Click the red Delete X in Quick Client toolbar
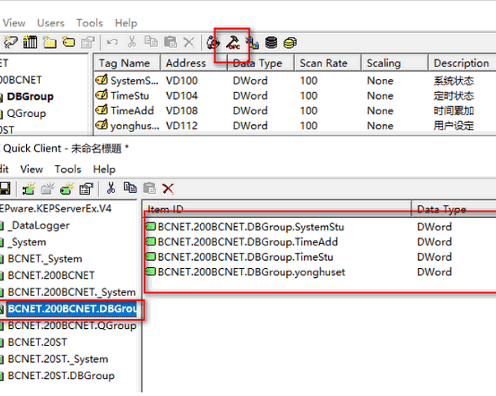 click(168, 188)
